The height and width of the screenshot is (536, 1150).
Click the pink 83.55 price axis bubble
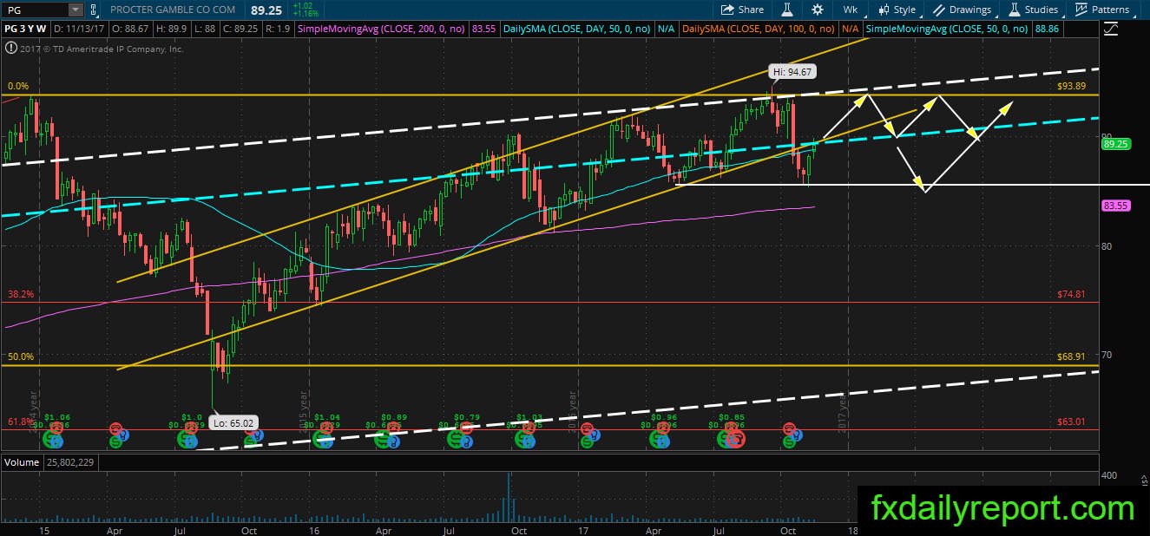click(x=1114, y=206)
